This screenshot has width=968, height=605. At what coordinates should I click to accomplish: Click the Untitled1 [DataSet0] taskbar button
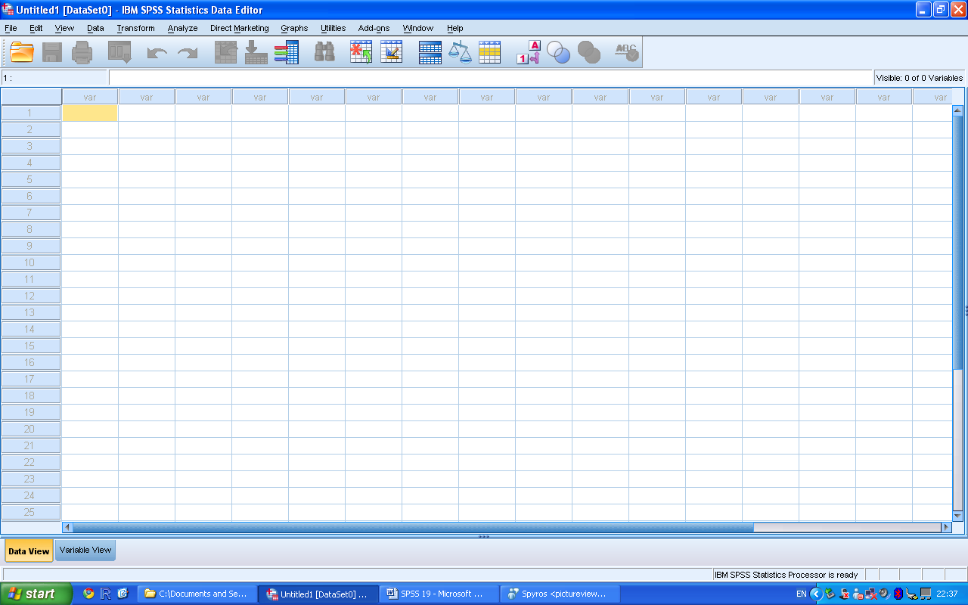(x=318, y=594)
